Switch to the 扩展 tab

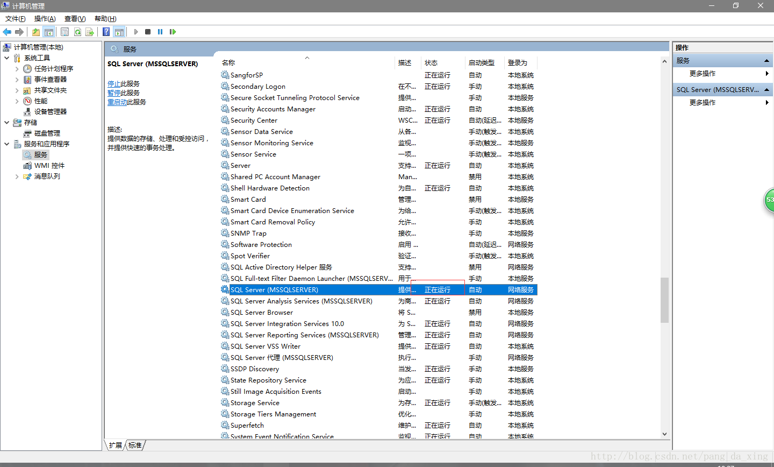tap(116, 445)
